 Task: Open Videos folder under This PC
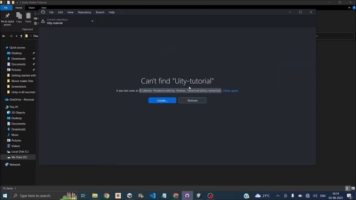[16, 146]
